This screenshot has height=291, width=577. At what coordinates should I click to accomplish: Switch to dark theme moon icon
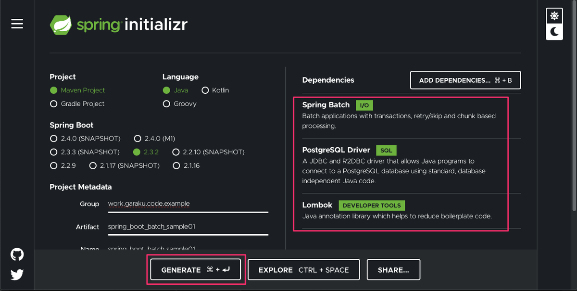click(554, 32)
